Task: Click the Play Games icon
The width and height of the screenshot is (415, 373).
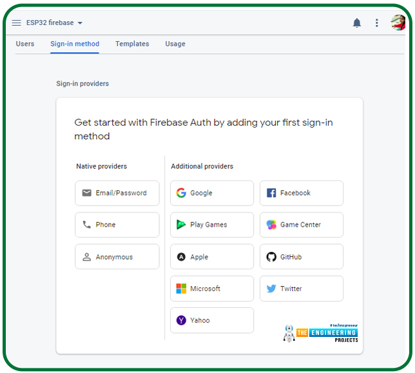Action: coord(181,225)
